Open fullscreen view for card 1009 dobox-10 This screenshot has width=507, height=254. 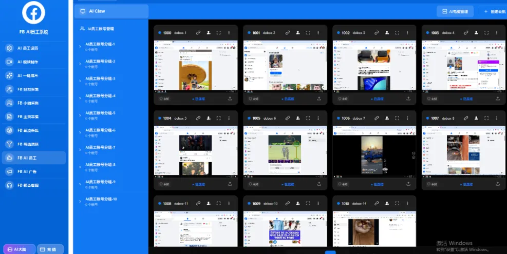[x=308, y=204]
